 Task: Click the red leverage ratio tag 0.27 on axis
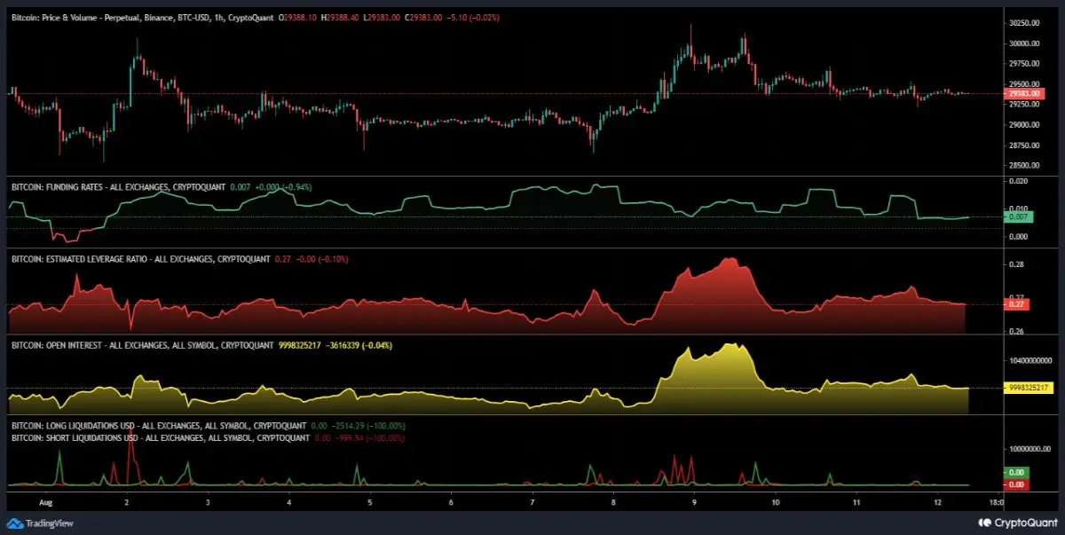click(1015, 304)
